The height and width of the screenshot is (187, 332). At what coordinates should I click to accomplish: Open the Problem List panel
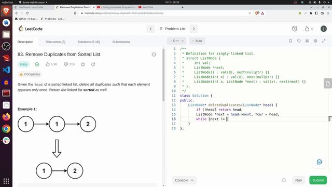[173, 29]
